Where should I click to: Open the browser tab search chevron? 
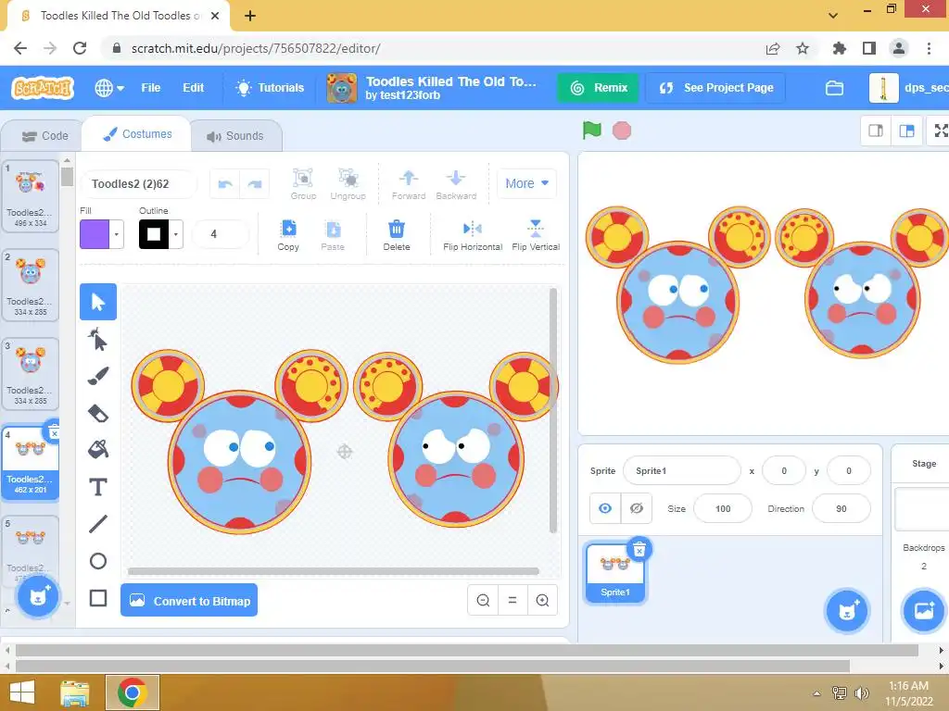(833, 15)
